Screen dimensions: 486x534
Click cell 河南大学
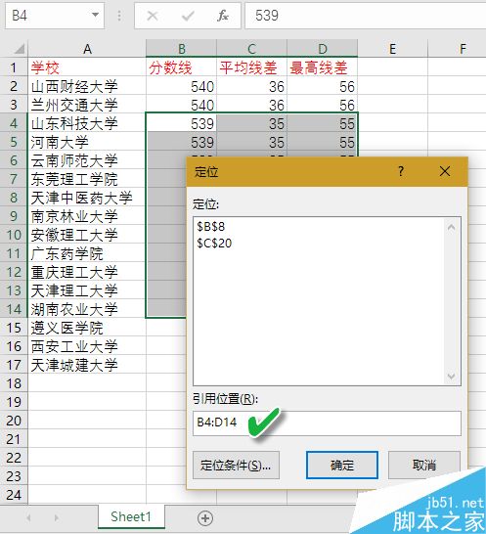(87, 142)
